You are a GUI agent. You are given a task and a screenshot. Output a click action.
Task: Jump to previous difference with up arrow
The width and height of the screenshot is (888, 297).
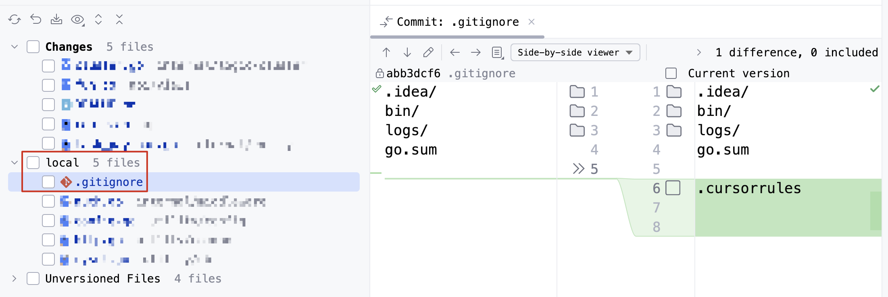pyautogui.click(x=386, y=52)
